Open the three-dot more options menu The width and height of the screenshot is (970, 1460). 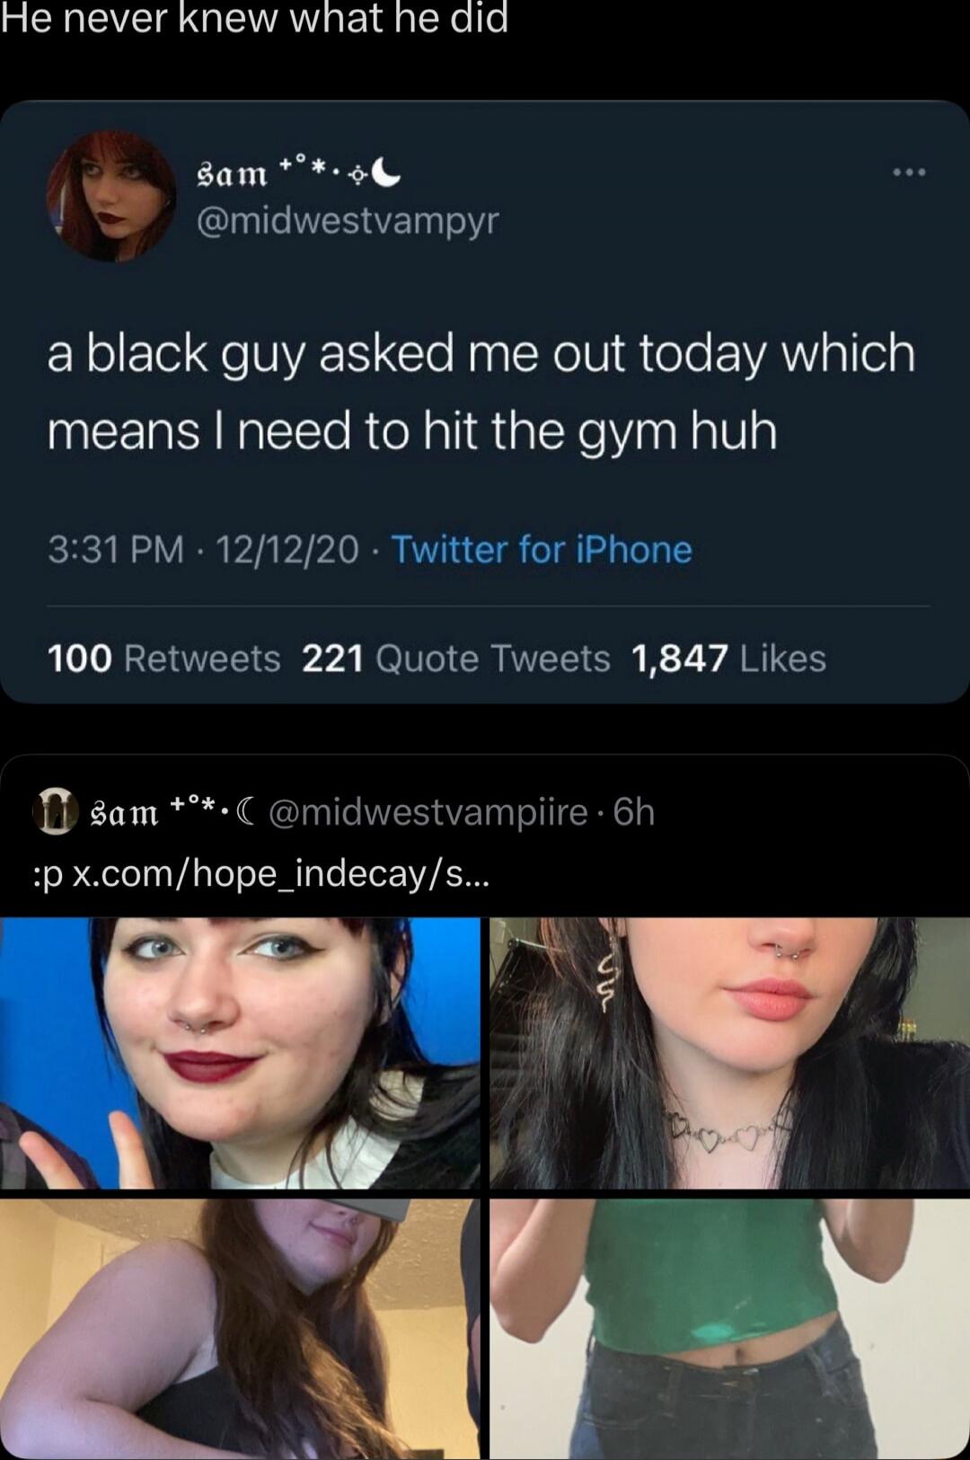(x=909, y=173)
